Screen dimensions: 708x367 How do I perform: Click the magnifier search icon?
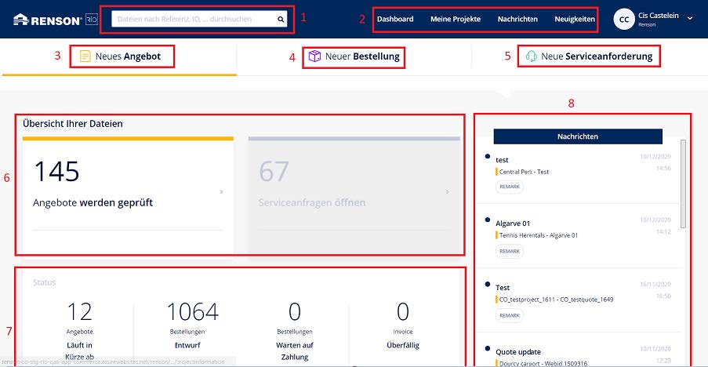click(x=281, y=19)
